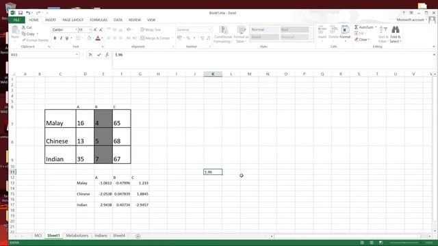This screenshot has width=438, height=246.
Task: Confirm the cell entry with the checkmark
Action: [99, 55]
